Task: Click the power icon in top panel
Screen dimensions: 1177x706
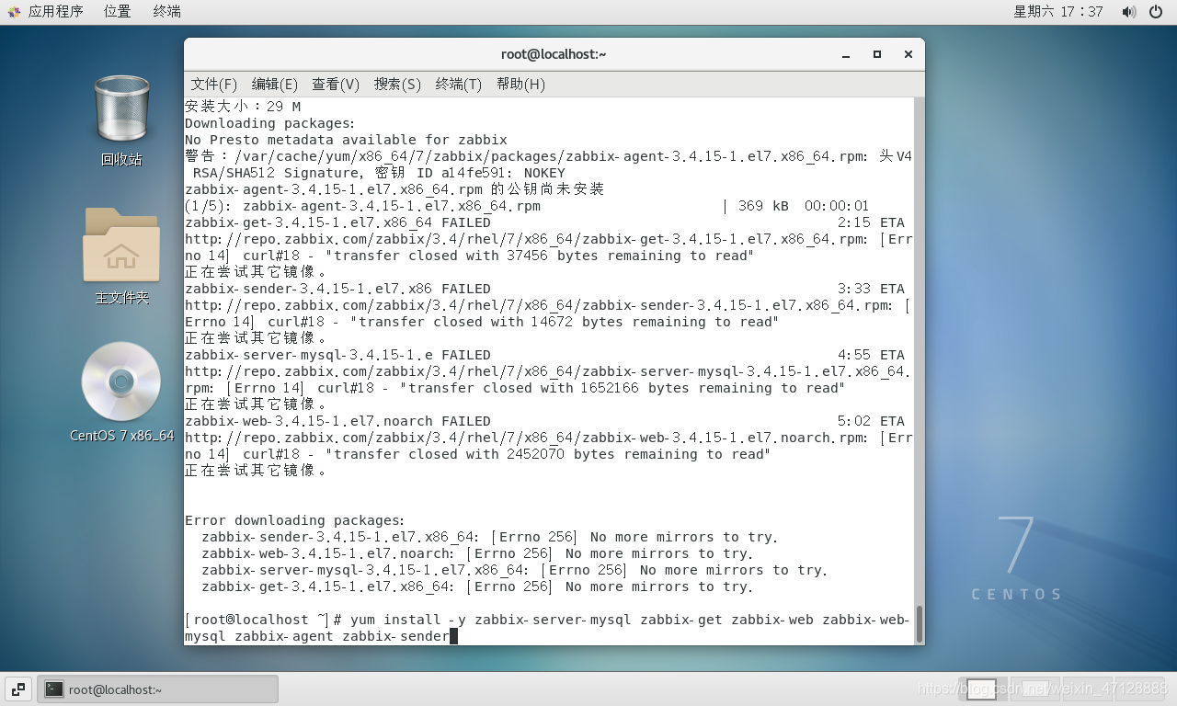Action: point(1156,12)
